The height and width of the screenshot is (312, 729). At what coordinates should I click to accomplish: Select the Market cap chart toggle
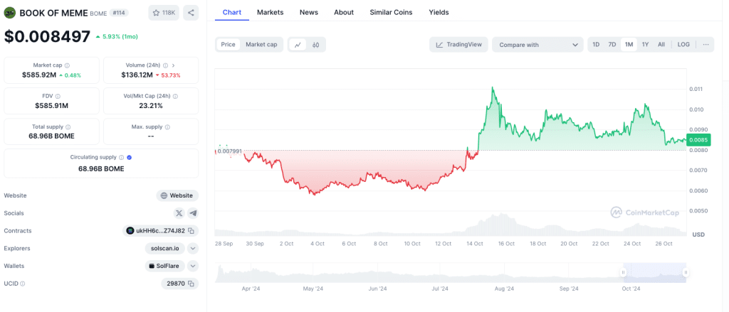pos(261,45)
